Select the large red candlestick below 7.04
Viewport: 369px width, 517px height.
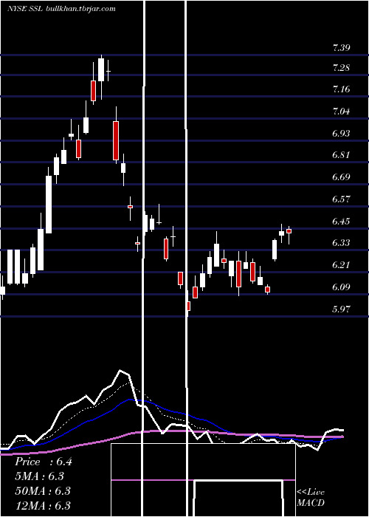pos(116,141)
